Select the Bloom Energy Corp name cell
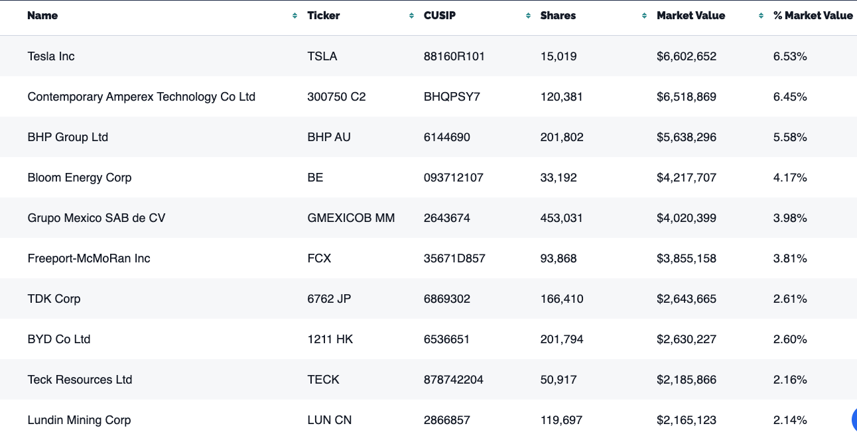The image size is (857, 434). point(80,178)
